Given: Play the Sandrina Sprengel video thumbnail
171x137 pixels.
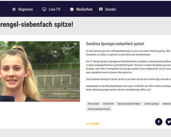Looking at the screenshot, I should pyautogui.click(x=40, y=72).
